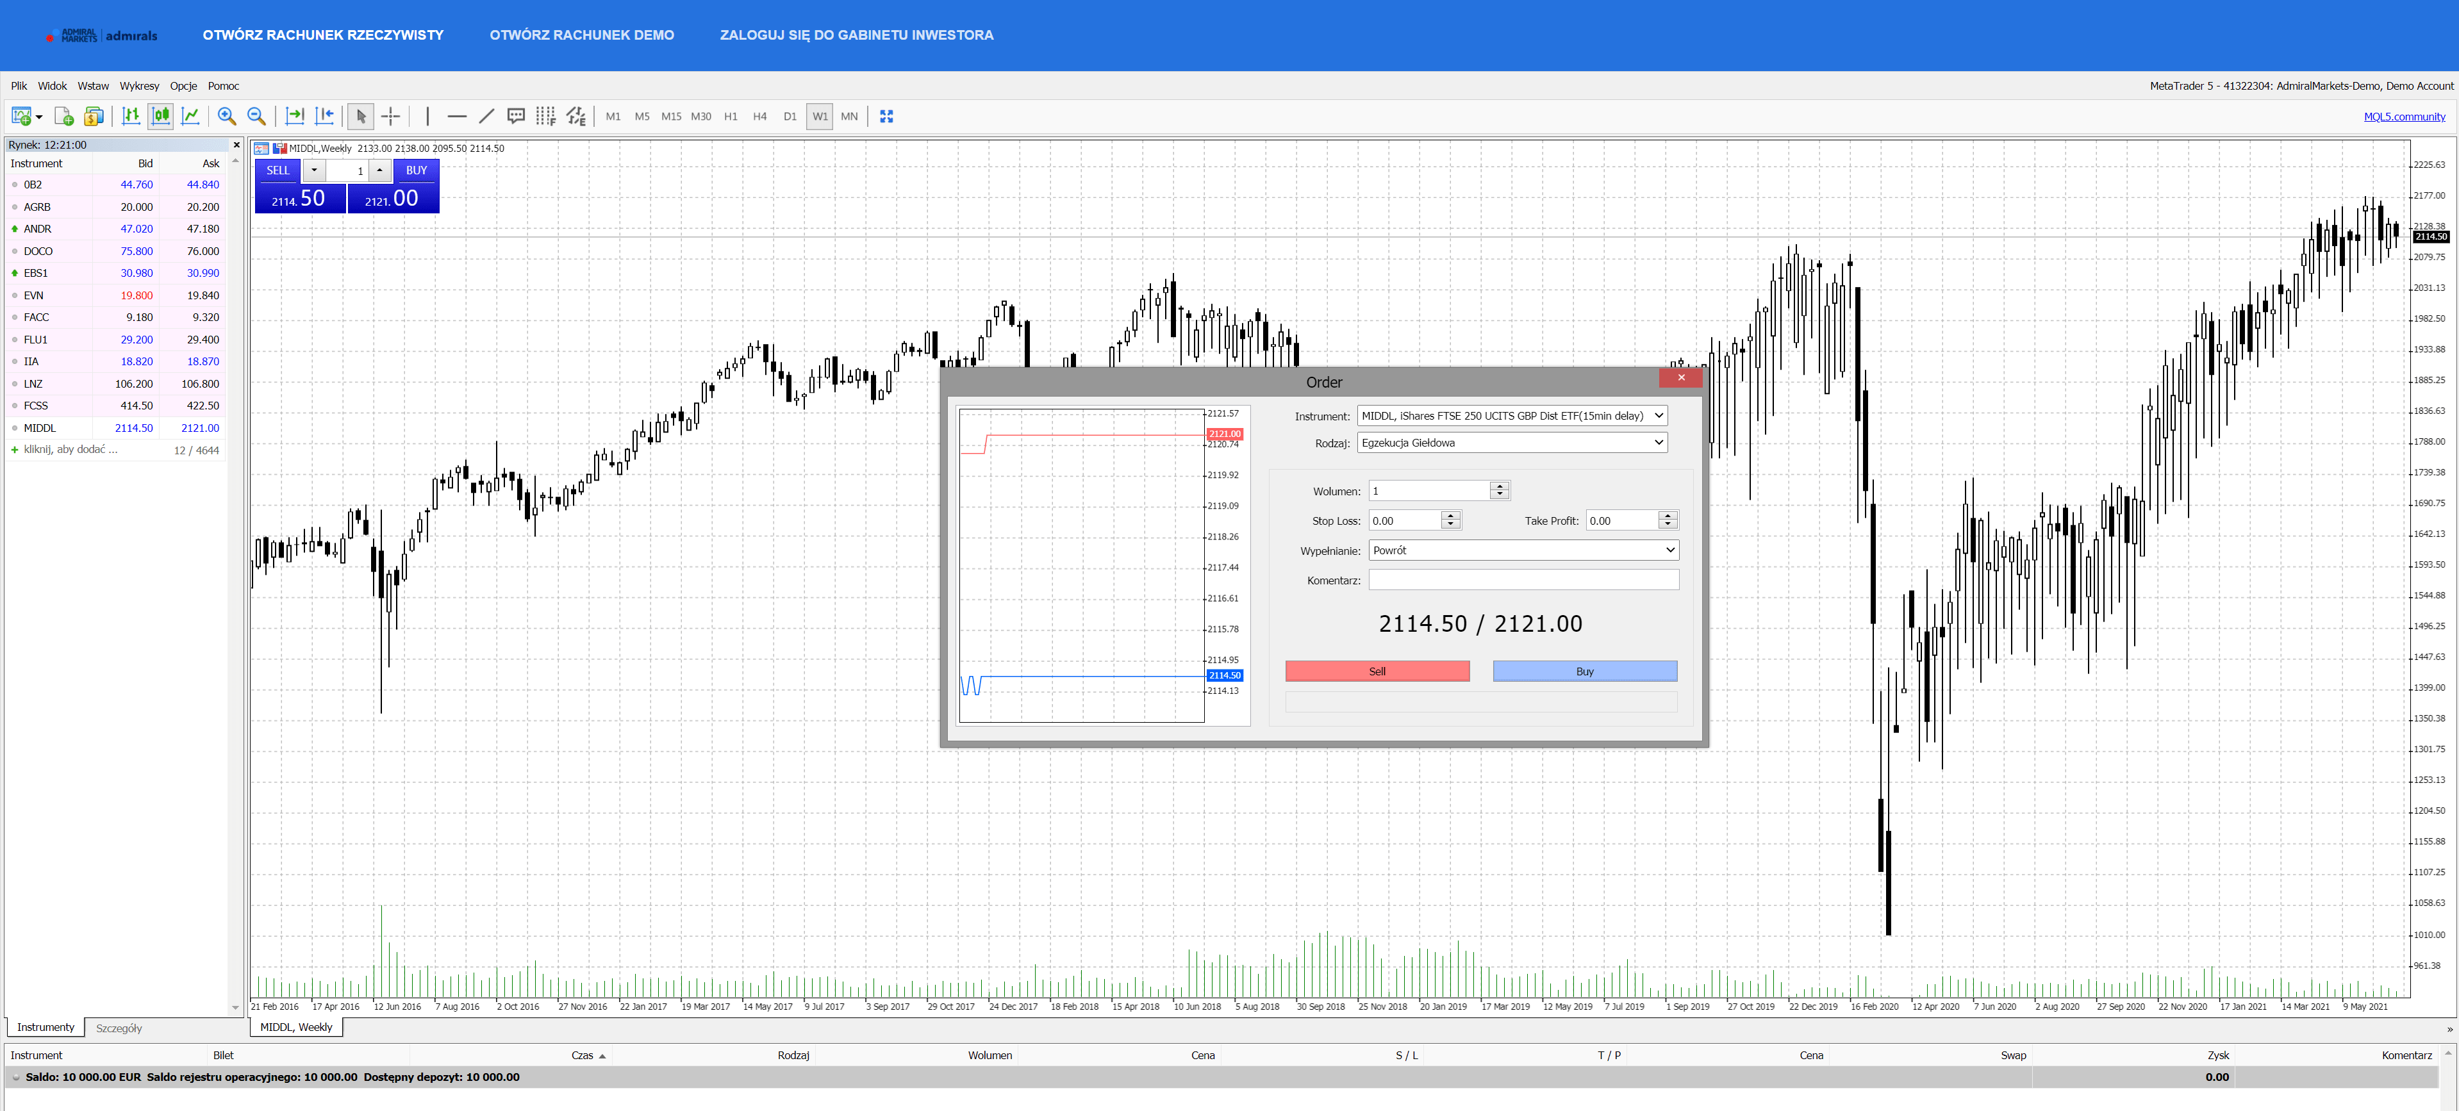Screen dimensions: 2459x1111
Task: Draw a vertical line tool
Action: (x=427, y=117)
